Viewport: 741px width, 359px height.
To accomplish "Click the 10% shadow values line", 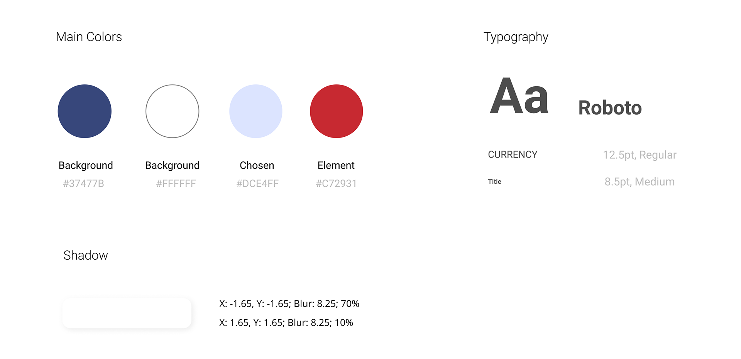I will click(286, 323).
